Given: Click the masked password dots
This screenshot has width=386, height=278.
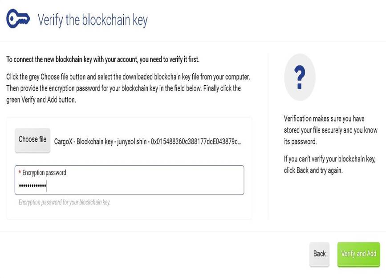Looking at the screenshot, I should (32, 186).
